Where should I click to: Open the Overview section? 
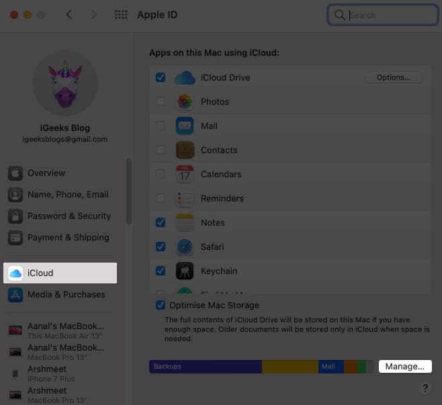(60, 173)
